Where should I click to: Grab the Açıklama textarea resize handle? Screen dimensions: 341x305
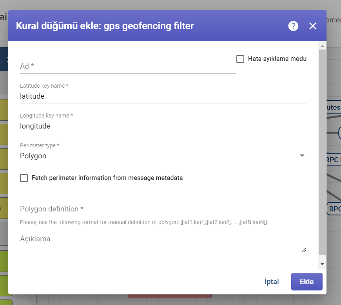tap(304, 250)
